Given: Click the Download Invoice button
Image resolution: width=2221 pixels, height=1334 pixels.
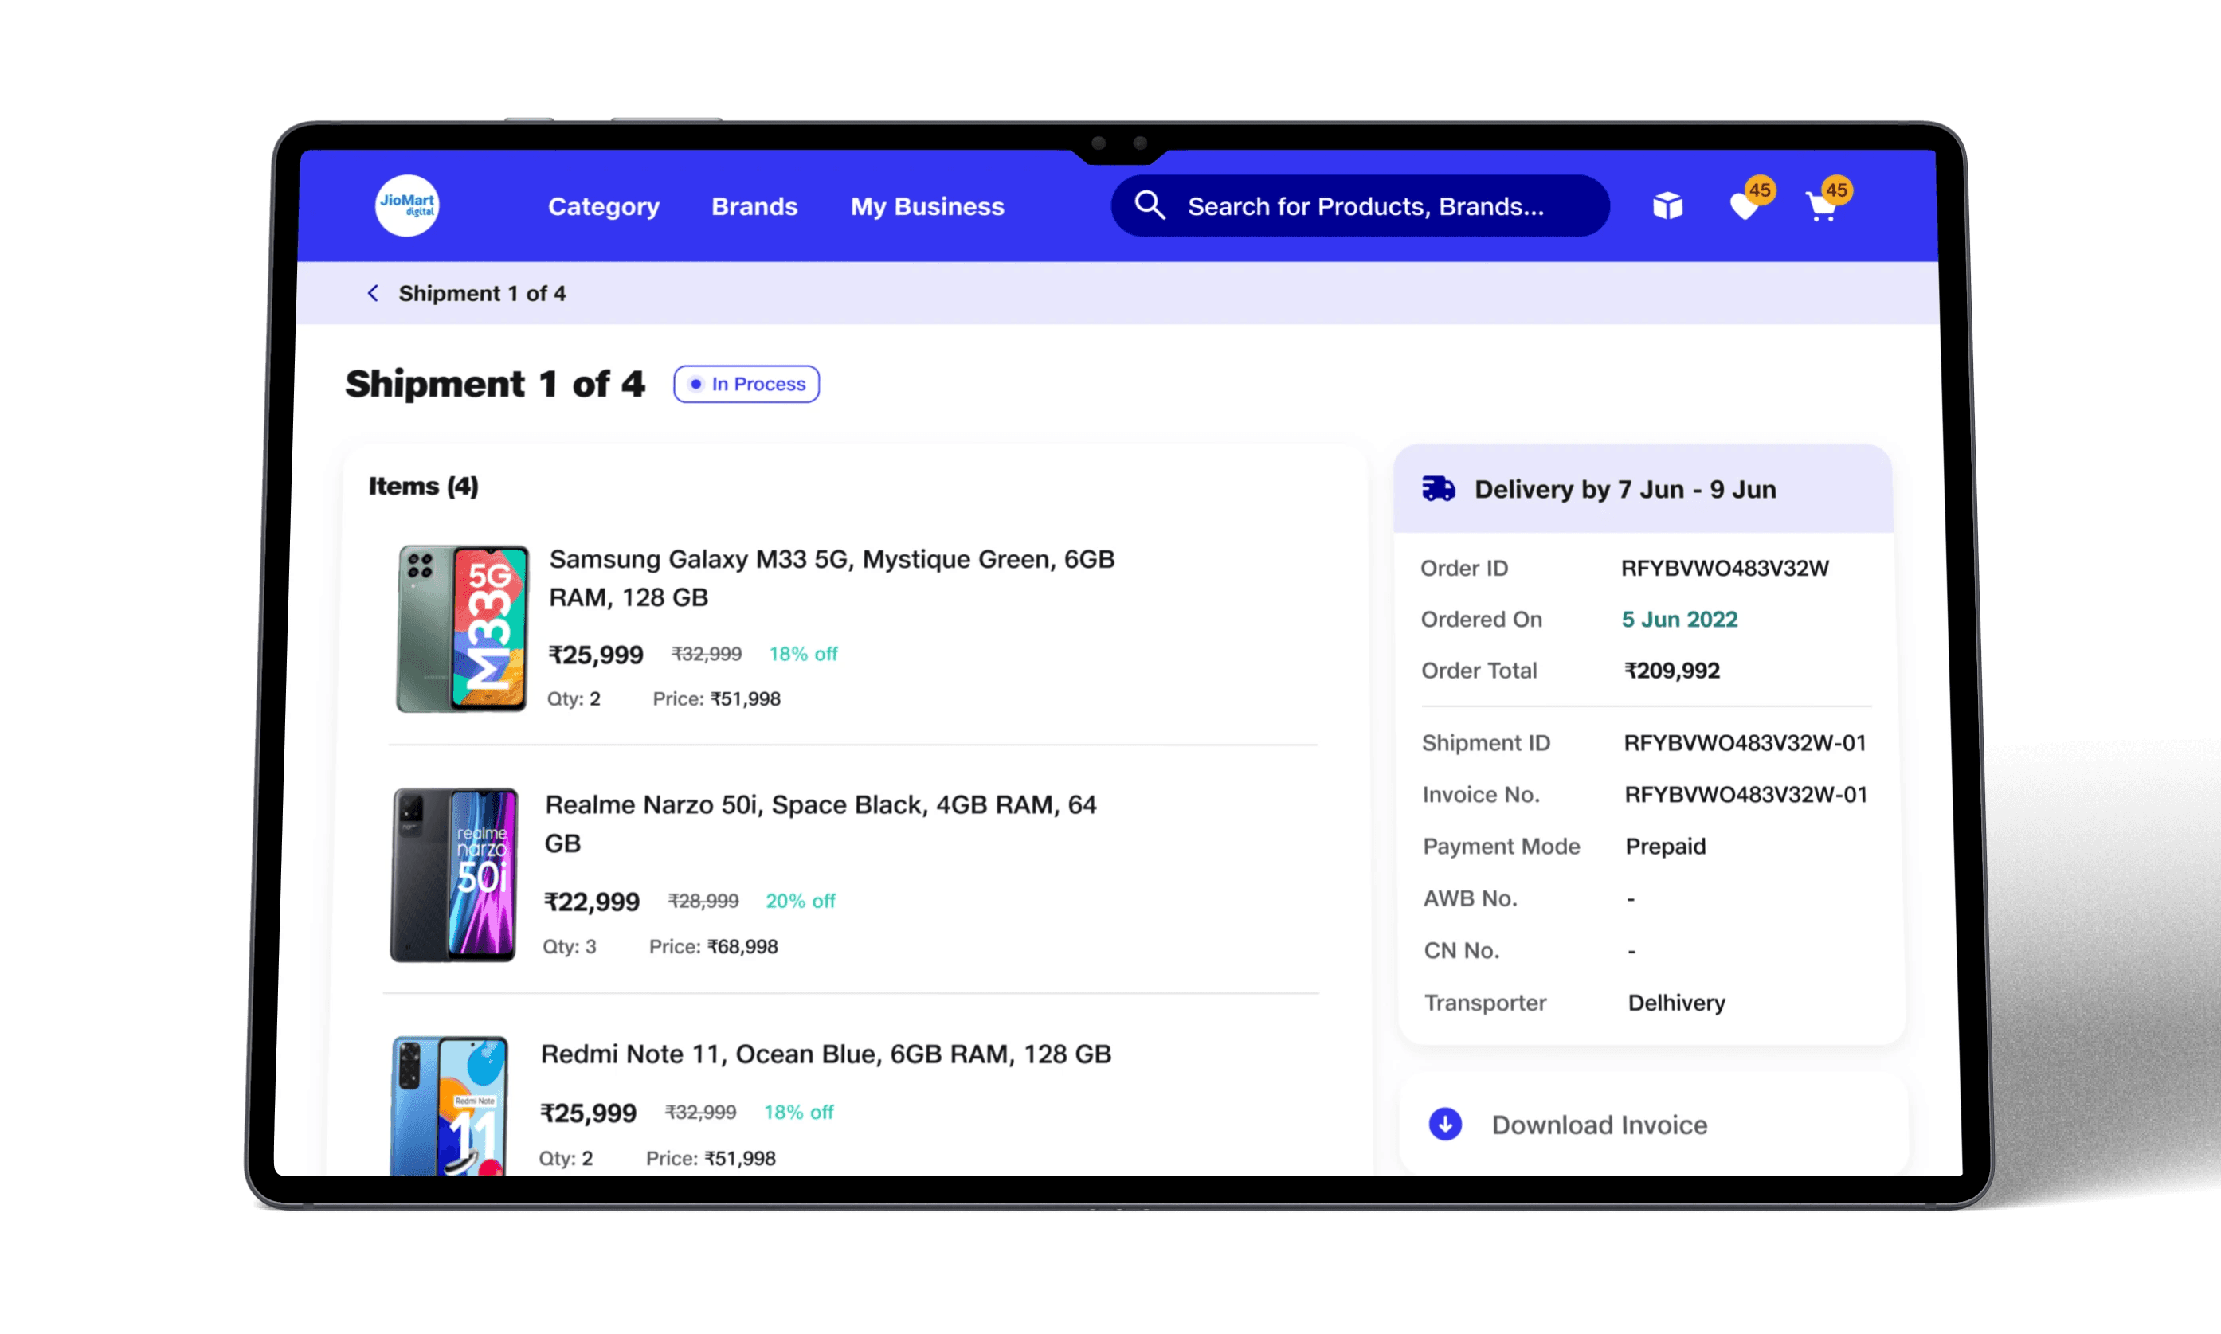Looking at the screenshot, I should click(1599, 1125).
